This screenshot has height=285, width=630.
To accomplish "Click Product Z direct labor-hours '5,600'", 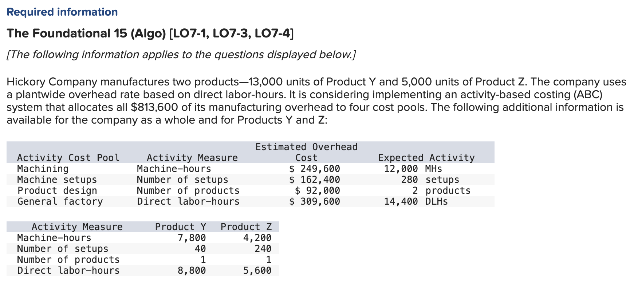I will coord(257,270).
